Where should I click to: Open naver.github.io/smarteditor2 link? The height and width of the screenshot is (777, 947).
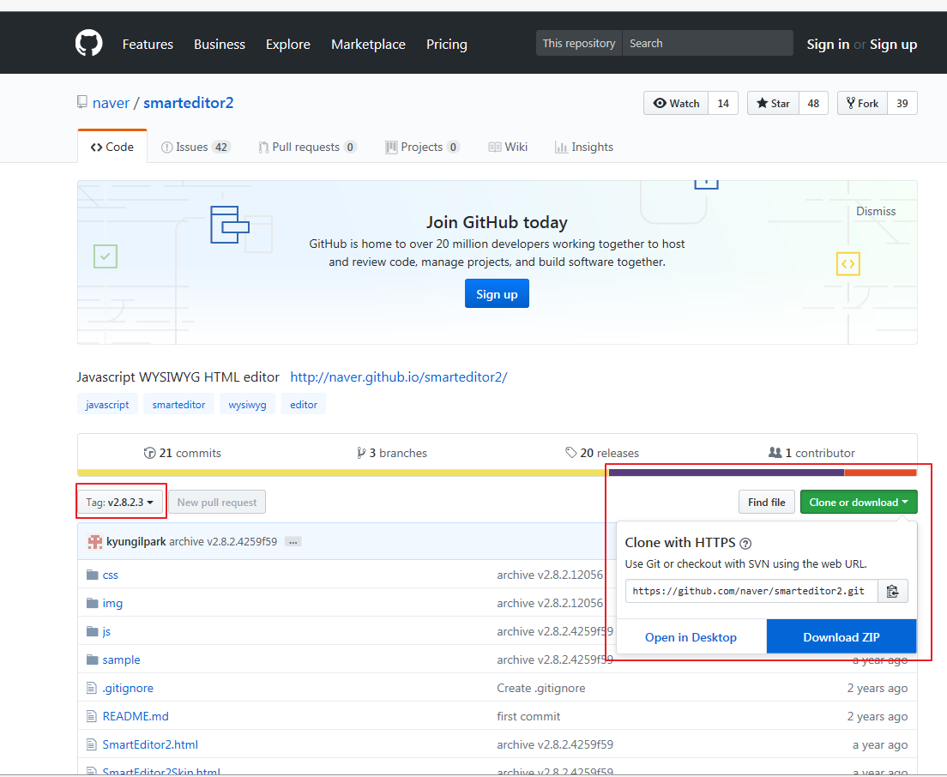coord(399,377)
